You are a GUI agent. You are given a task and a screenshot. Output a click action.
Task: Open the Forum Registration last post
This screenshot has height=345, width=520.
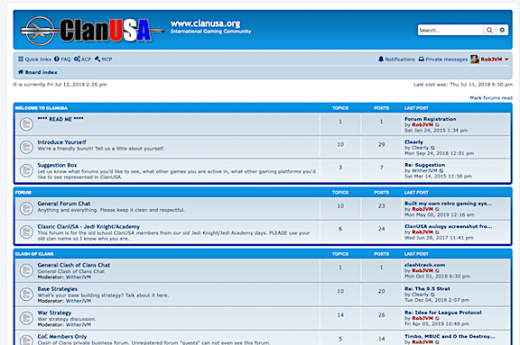pyautogui.click(x=430, y=119)
